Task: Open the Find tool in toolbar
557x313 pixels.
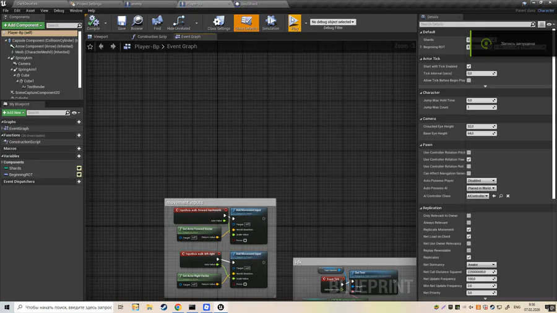Action: tap(157, 23)
